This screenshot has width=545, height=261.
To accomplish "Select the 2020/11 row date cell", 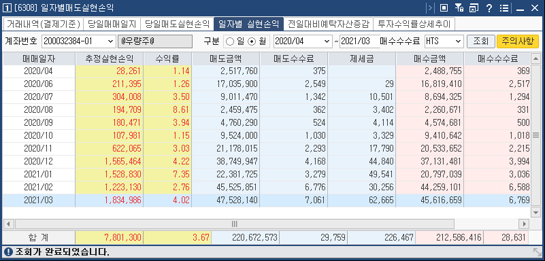I will [x=39, y=149].
